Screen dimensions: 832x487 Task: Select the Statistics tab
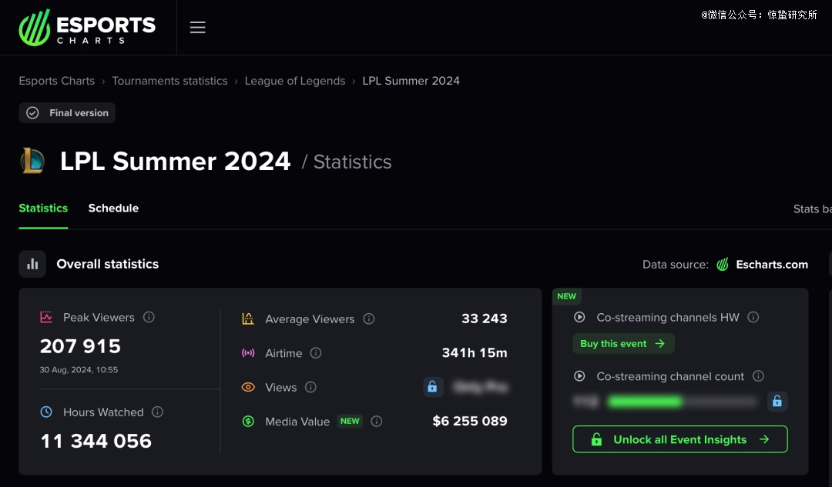(x=43, y=208)
